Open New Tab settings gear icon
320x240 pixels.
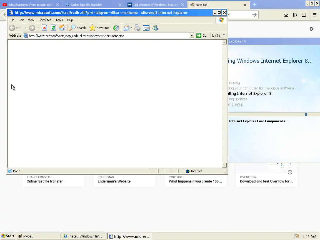(x=312, y=29)
